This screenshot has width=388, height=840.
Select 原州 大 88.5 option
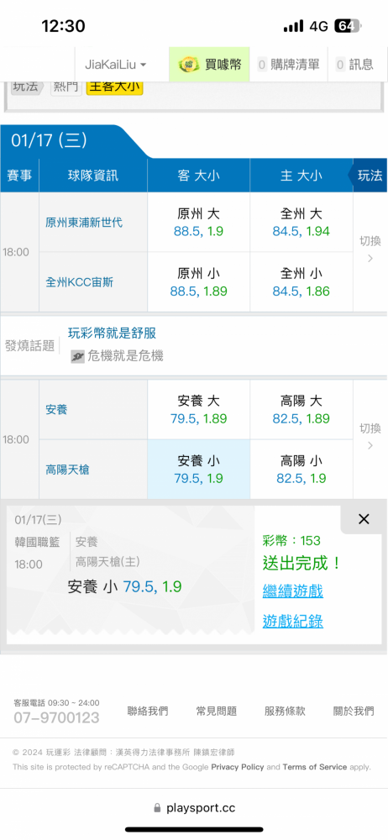tap(198, 223)
